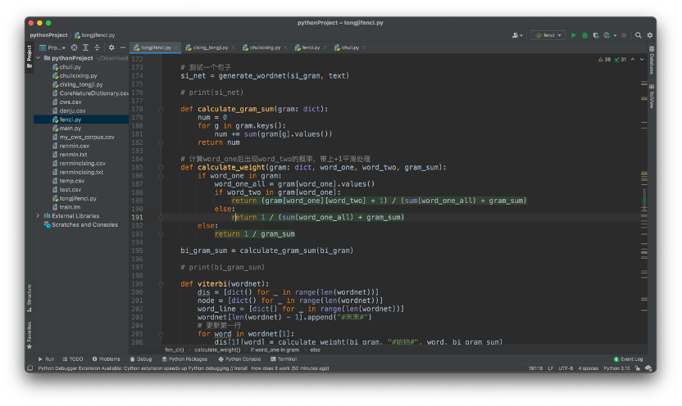682x406 pixels.
Task: Place cursor on line 195 bi_gram_sum assignment
Action: click(266, 250)
